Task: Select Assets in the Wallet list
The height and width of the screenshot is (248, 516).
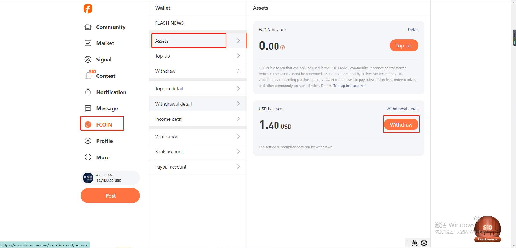Action: [x=198, y=41]
